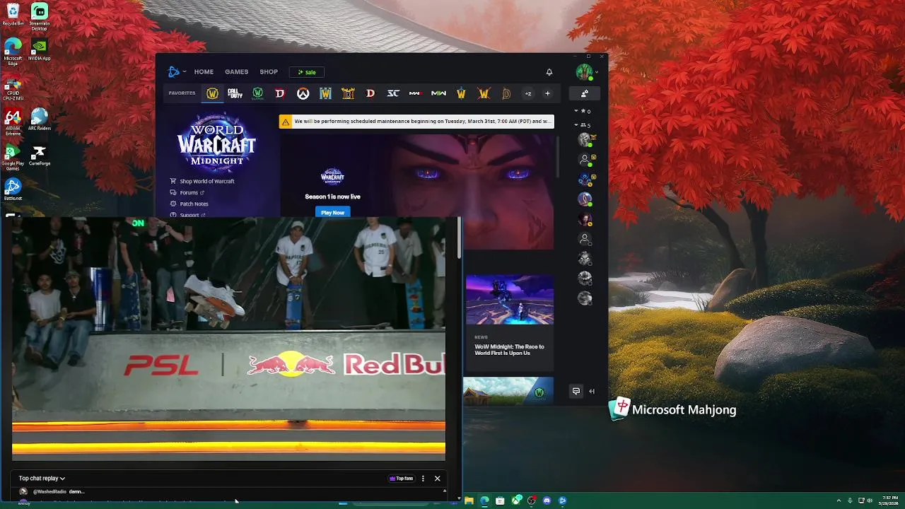Expand the +2 more favorites
Image resolution: width=905 pixels, height=509 pixels.
pyautogui.click(x=527, y=93)
